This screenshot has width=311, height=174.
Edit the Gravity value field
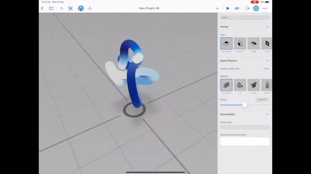click(x=262, y=100)
